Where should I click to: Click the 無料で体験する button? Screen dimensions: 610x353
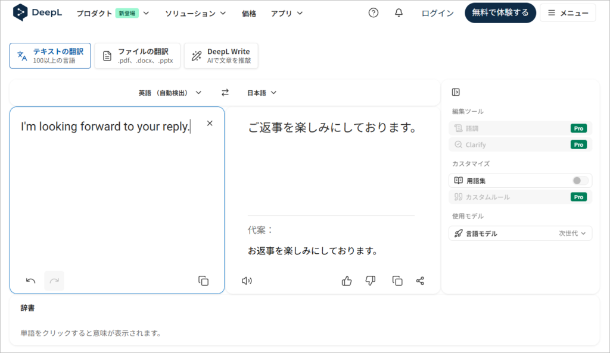(x=500, y=13)
